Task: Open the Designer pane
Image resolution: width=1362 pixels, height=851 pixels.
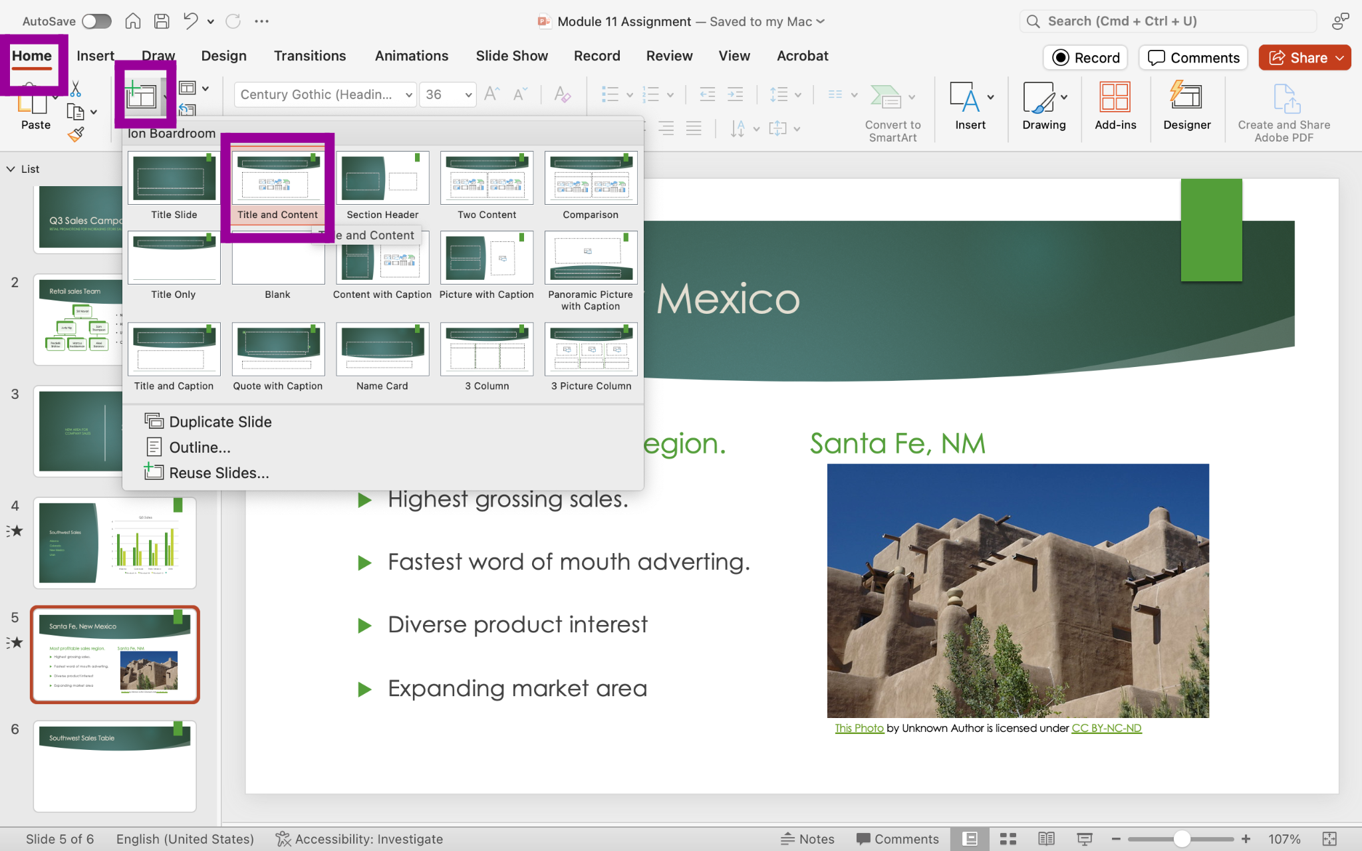Action: click(x=1186, y=106)
